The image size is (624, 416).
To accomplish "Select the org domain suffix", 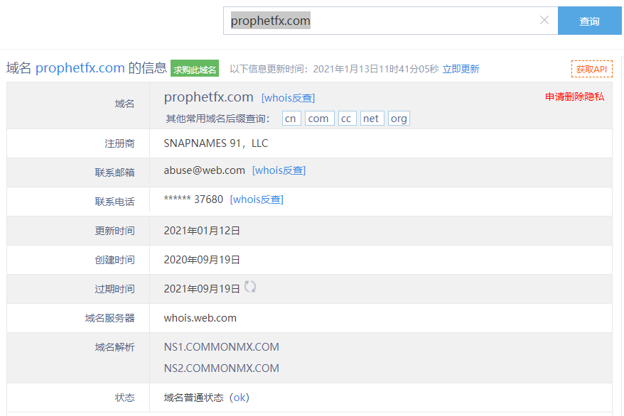I will click(399, 119).
